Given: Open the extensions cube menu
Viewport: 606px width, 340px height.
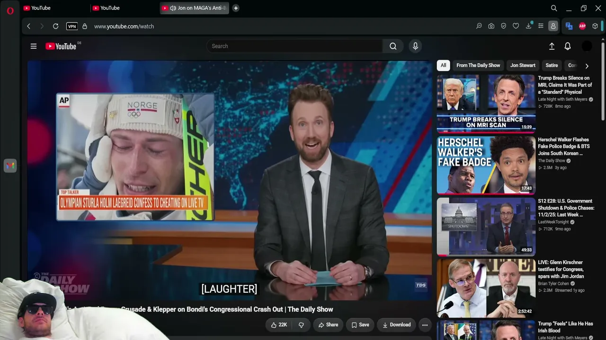Looking at the screenshot, I should click(595, 26).
